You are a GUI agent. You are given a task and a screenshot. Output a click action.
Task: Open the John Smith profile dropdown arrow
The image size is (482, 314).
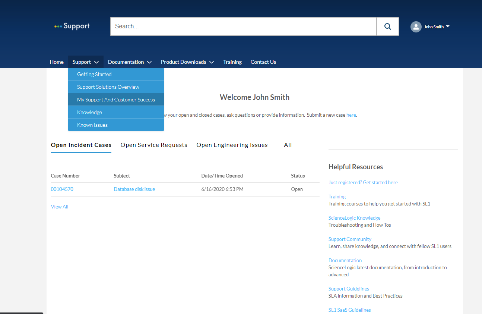tap(448, 26)
